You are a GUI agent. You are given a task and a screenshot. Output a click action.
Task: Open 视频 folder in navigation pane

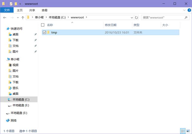[x=15, y=65]
